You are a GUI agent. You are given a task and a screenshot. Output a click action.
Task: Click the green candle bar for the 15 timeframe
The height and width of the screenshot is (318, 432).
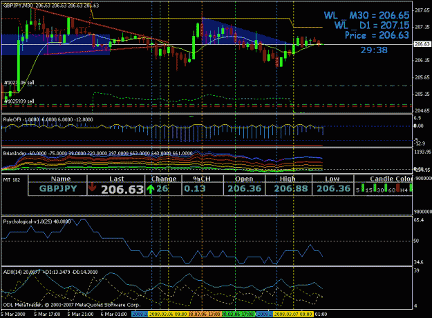coord(375,188)
